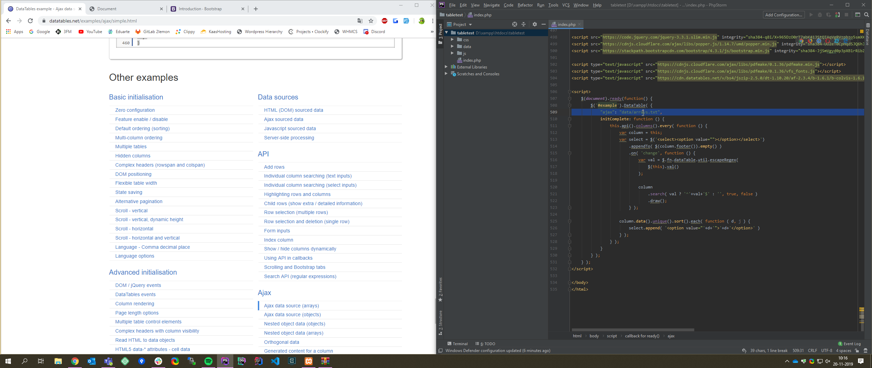Click the editor's horizontal scrollbar
This screenshot has width=872, height=368.
click(x=633, y=330)
